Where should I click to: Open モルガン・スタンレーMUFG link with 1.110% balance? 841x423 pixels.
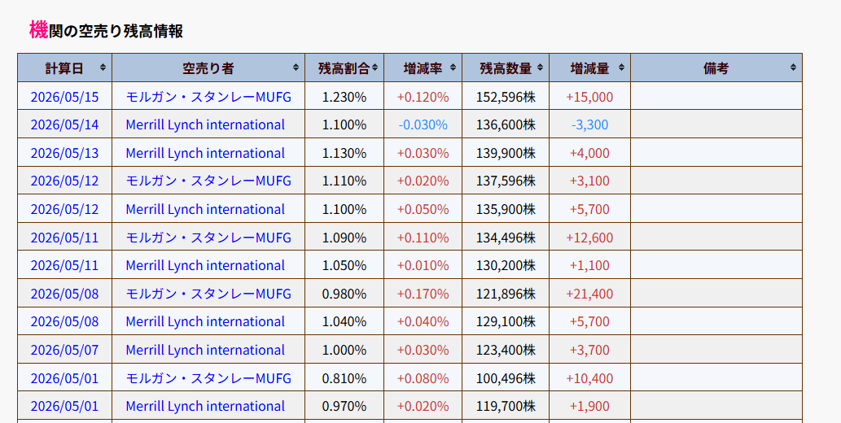point(208,181)
